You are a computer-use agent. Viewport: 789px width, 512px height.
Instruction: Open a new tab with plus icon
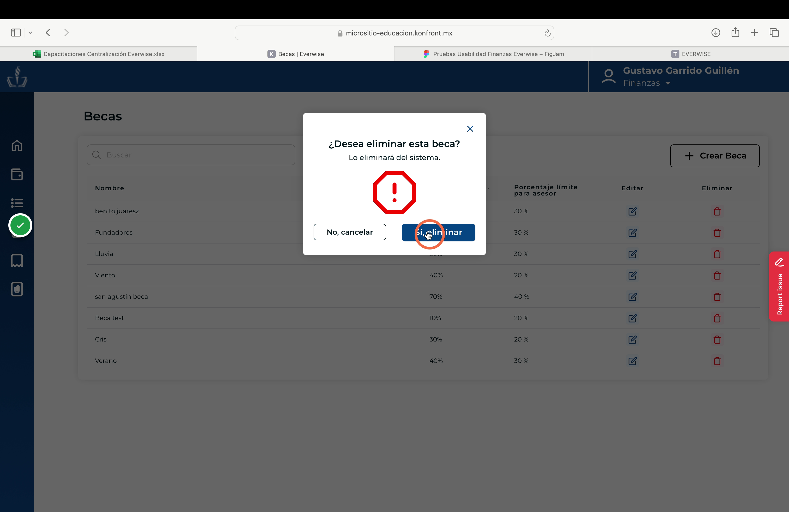coord(754,32)
